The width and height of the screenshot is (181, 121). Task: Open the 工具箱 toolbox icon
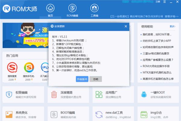[x=94, y=8]
